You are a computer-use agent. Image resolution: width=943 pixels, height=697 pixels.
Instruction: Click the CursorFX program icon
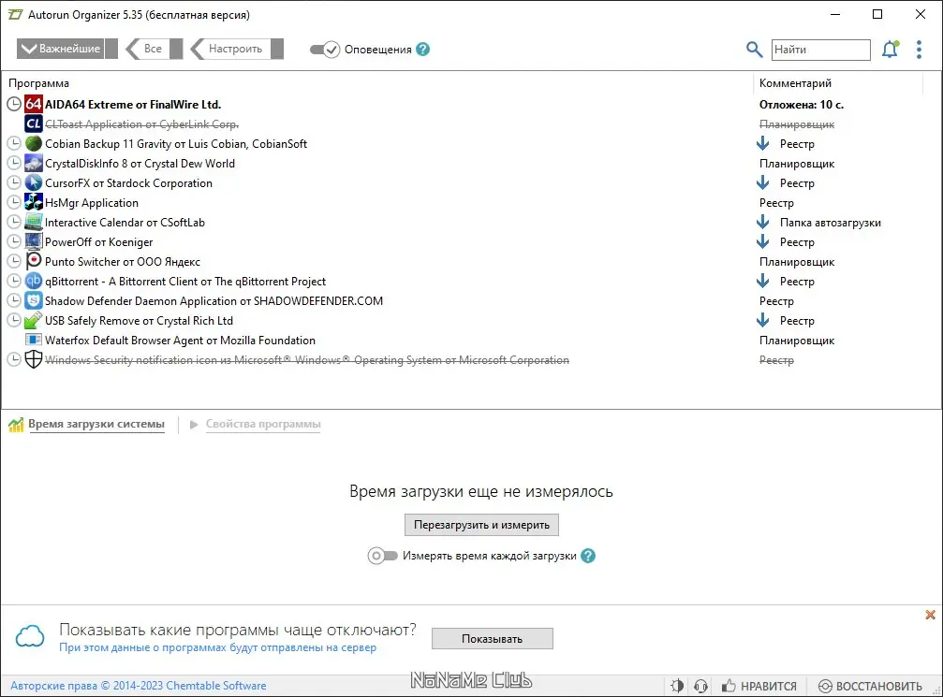33,182
